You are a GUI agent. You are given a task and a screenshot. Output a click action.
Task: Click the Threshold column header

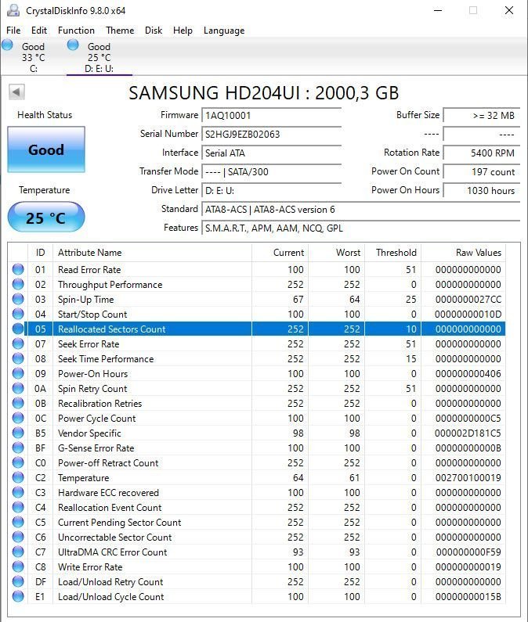[393, 253]
